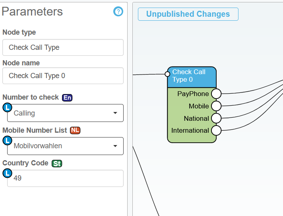Select the Mobile output connector circle
The height and width of the screenshot is (216, 283).
point(216,106)
